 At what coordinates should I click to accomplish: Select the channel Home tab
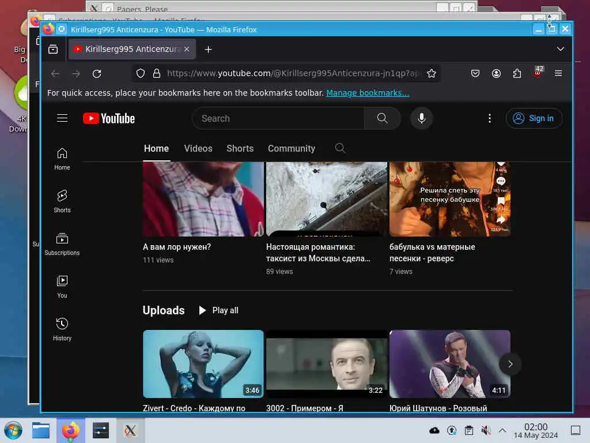click(156, 148)
